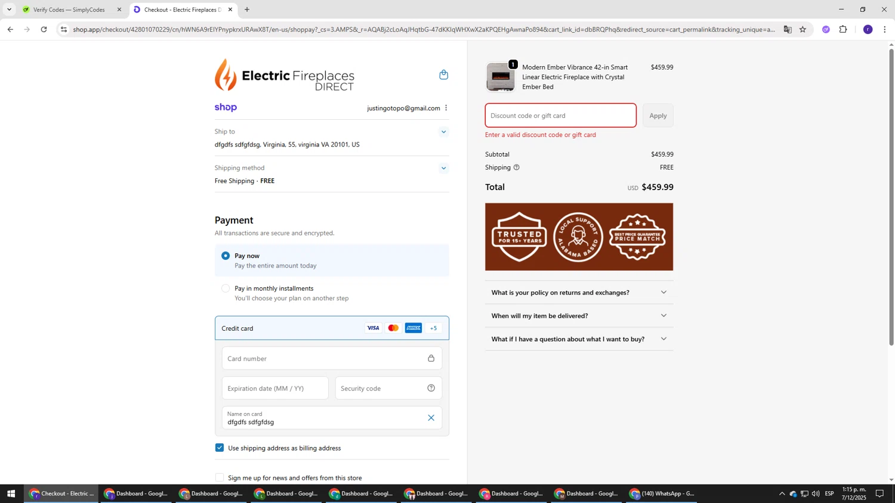Screen dimensions: 895x503
Task: Click the taskbar clock showing 1:15 p. m.
Action: tap(854, 493)
